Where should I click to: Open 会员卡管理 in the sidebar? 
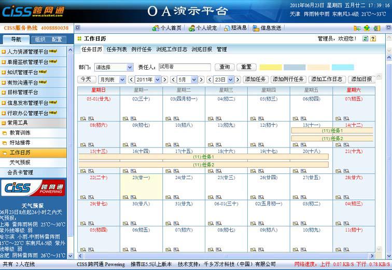[x=33, y=172]
